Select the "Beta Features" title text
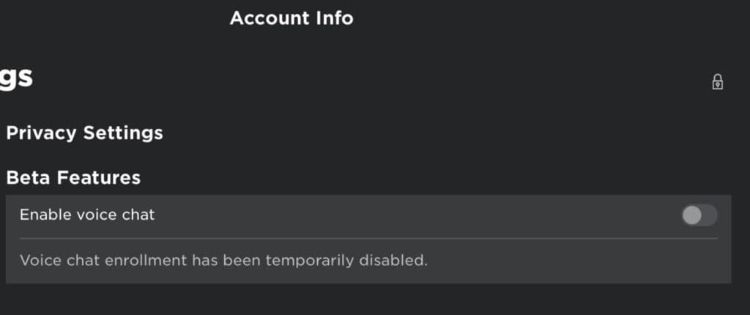This screenshot has width=750, height=315. [73, 177]
